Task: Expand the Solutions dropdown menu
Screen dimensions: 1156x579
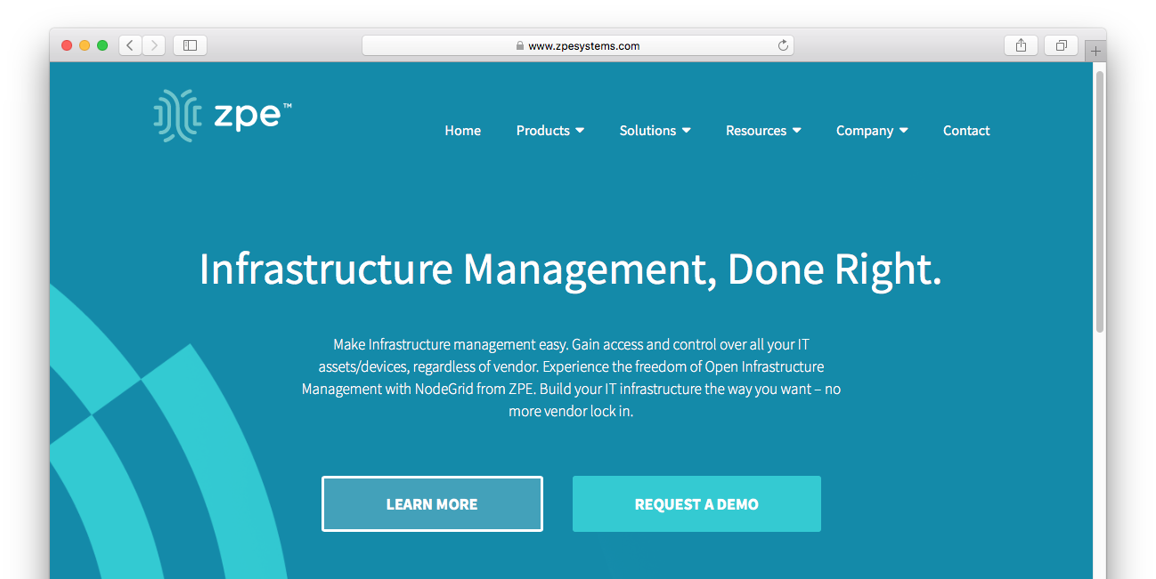Action: pyautogui.click(x=655, y=131)
